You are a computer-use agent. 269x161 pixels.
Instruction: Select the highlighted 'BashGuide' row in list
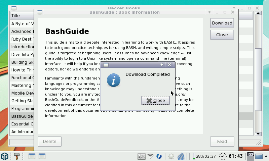tap(22, 116)
